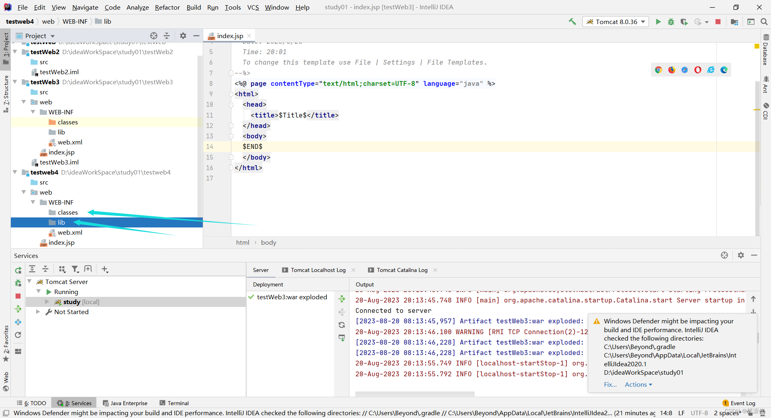The height and width of the screenshot is (418, 771).
Task: Open page in Opera browser icon
Action: (x=698, y=70)
